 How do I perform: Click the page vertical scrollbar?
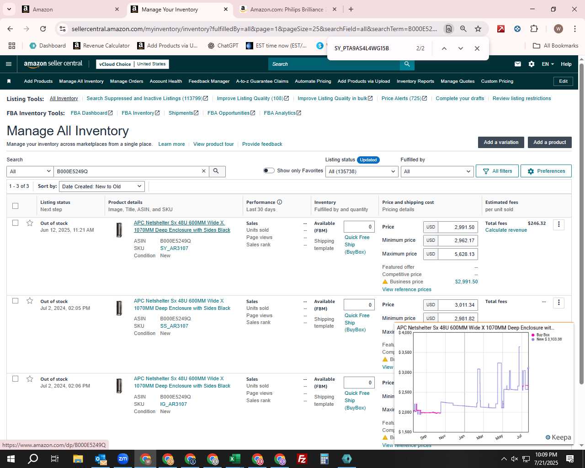pyautogui.click(x=581, y=224)
